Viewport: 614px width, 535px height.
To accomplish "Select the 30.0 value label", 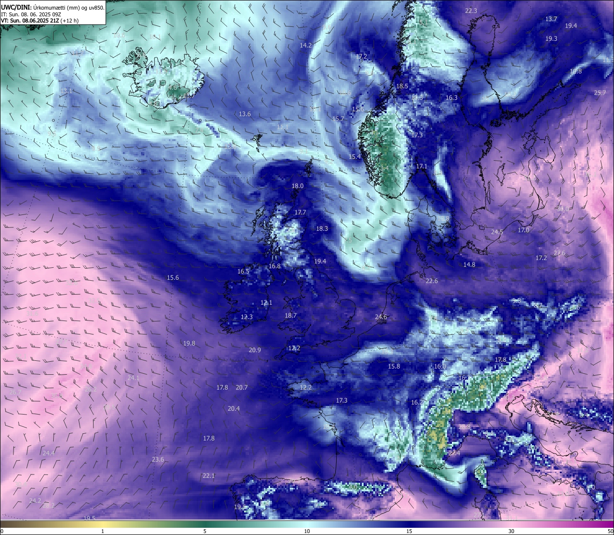I will click(x=563, y=209).
